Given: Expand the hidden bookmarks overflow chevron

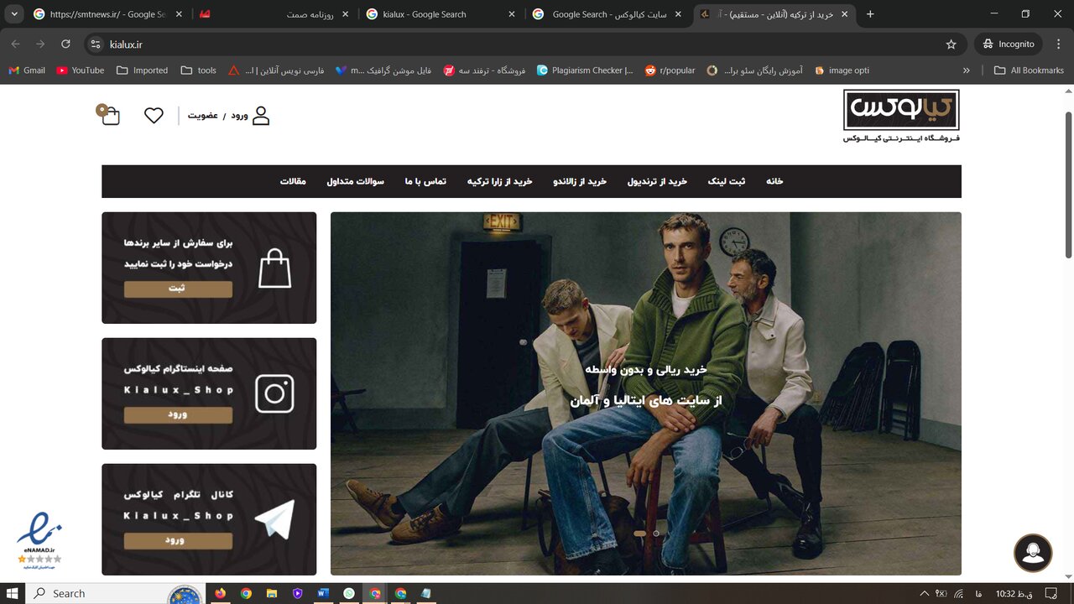Looking at the screenshot, I should [967, 70].
